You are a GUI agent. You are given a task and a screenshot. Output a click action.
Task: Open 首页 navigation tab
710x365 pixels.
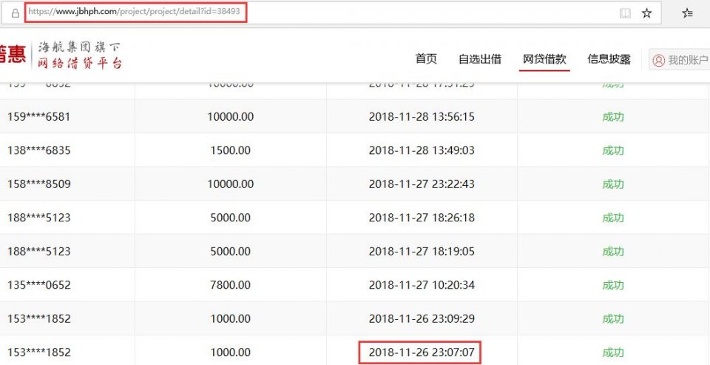click(x=426, y=59)
